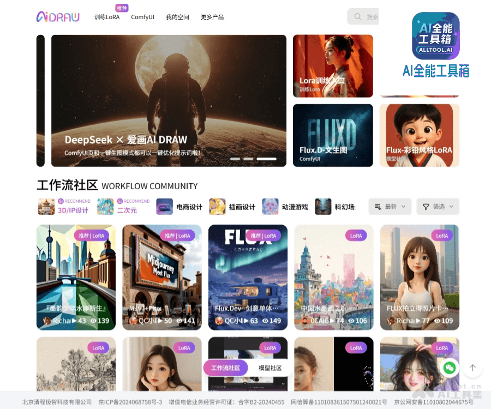Open the Flux.D-文生图 card
The width and height of the screenshot is (491, 409).
333,135
